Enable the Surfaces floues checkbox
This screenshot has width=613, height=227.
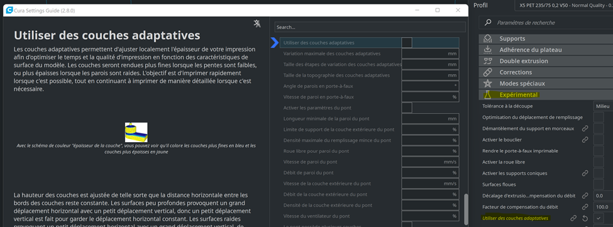599,184
